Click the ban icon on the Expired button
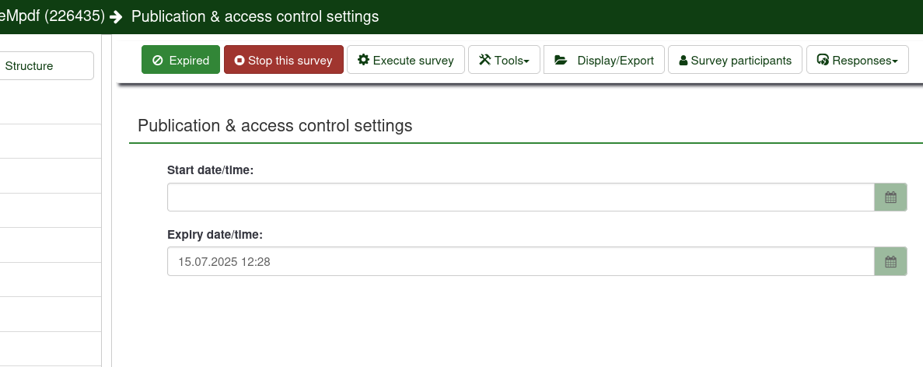 (x=158, y=60)
